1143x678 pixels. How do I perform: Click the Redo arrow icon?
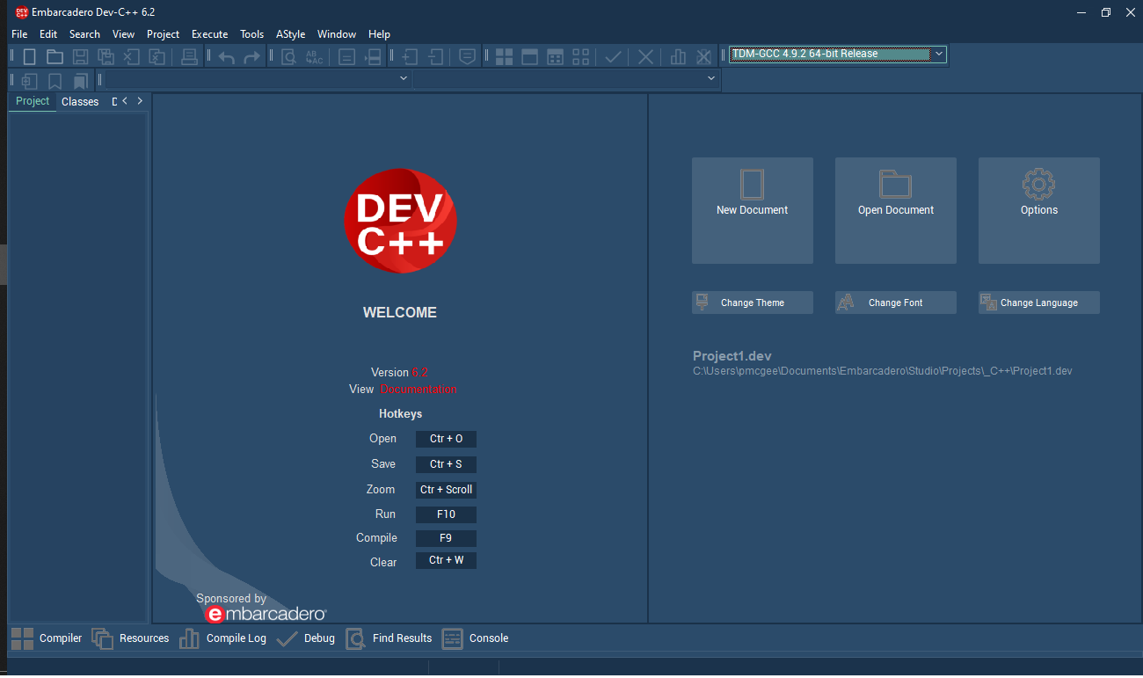[251, 57]
